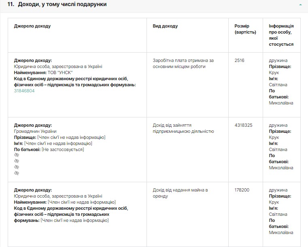Select the income amount 178200

click(x=242, y=190)
